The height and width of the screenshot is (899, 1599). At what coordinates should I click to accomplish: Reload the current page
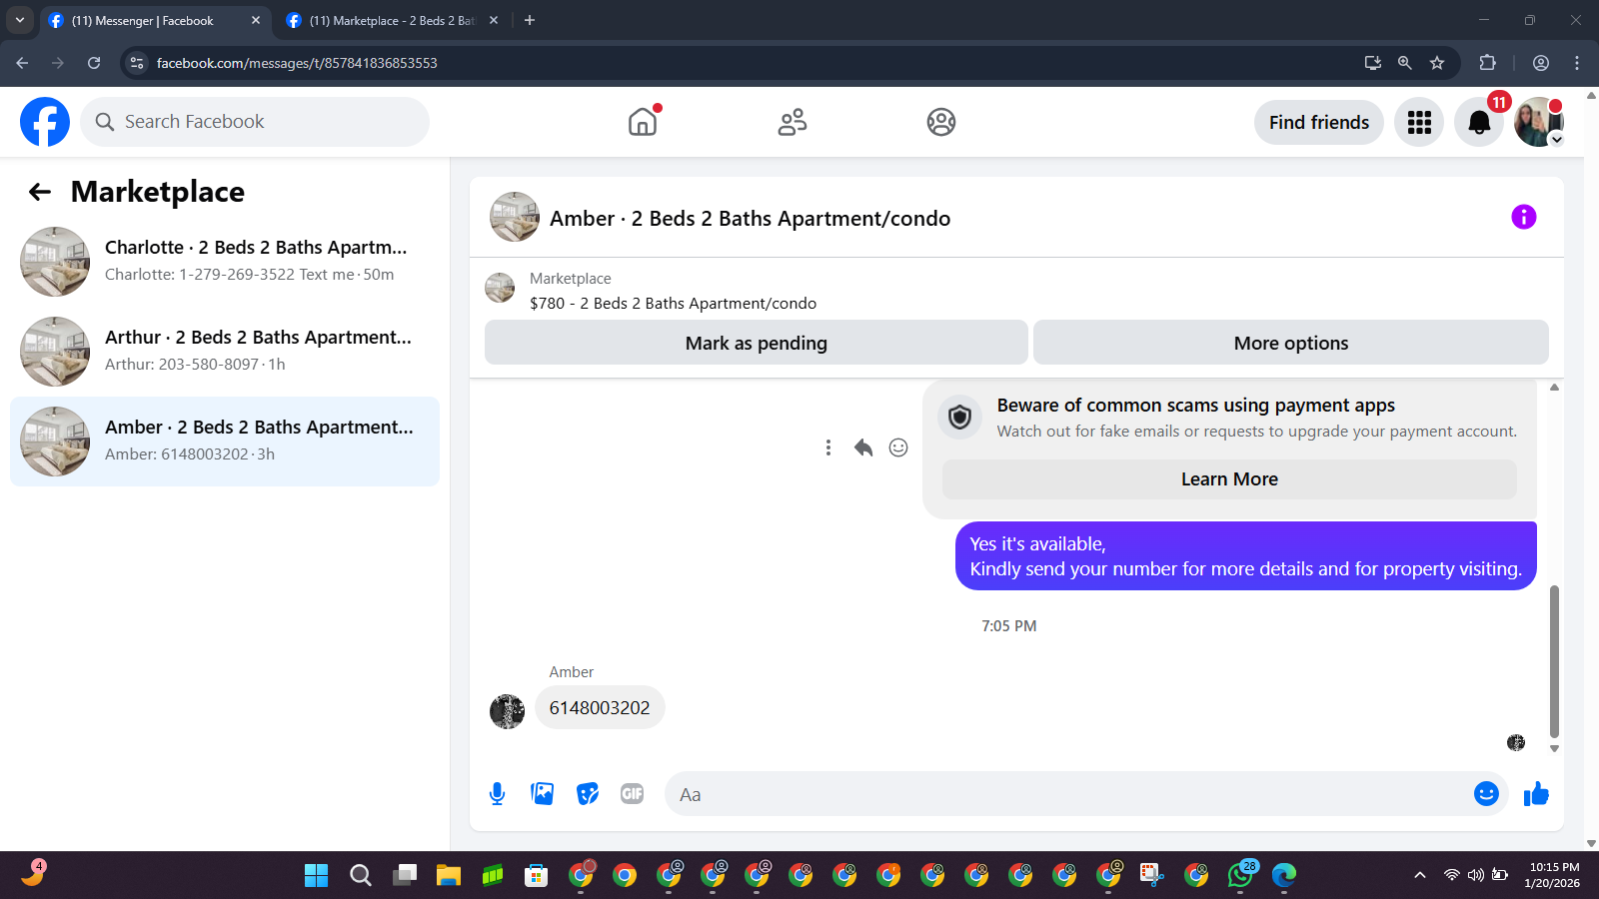coord(94,63)
